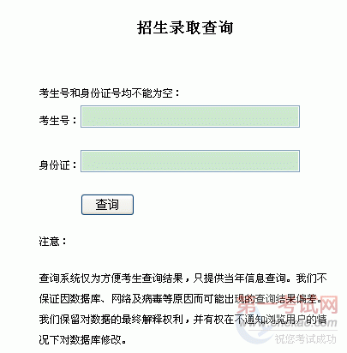Click the blue circular watermark swirl icon
This screenshot has height=353, width=347.
[253, 328]
